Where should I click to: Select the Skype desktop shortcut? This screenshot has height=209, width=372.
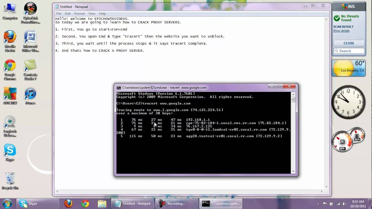pyautogui.click(x=10, y=153)
